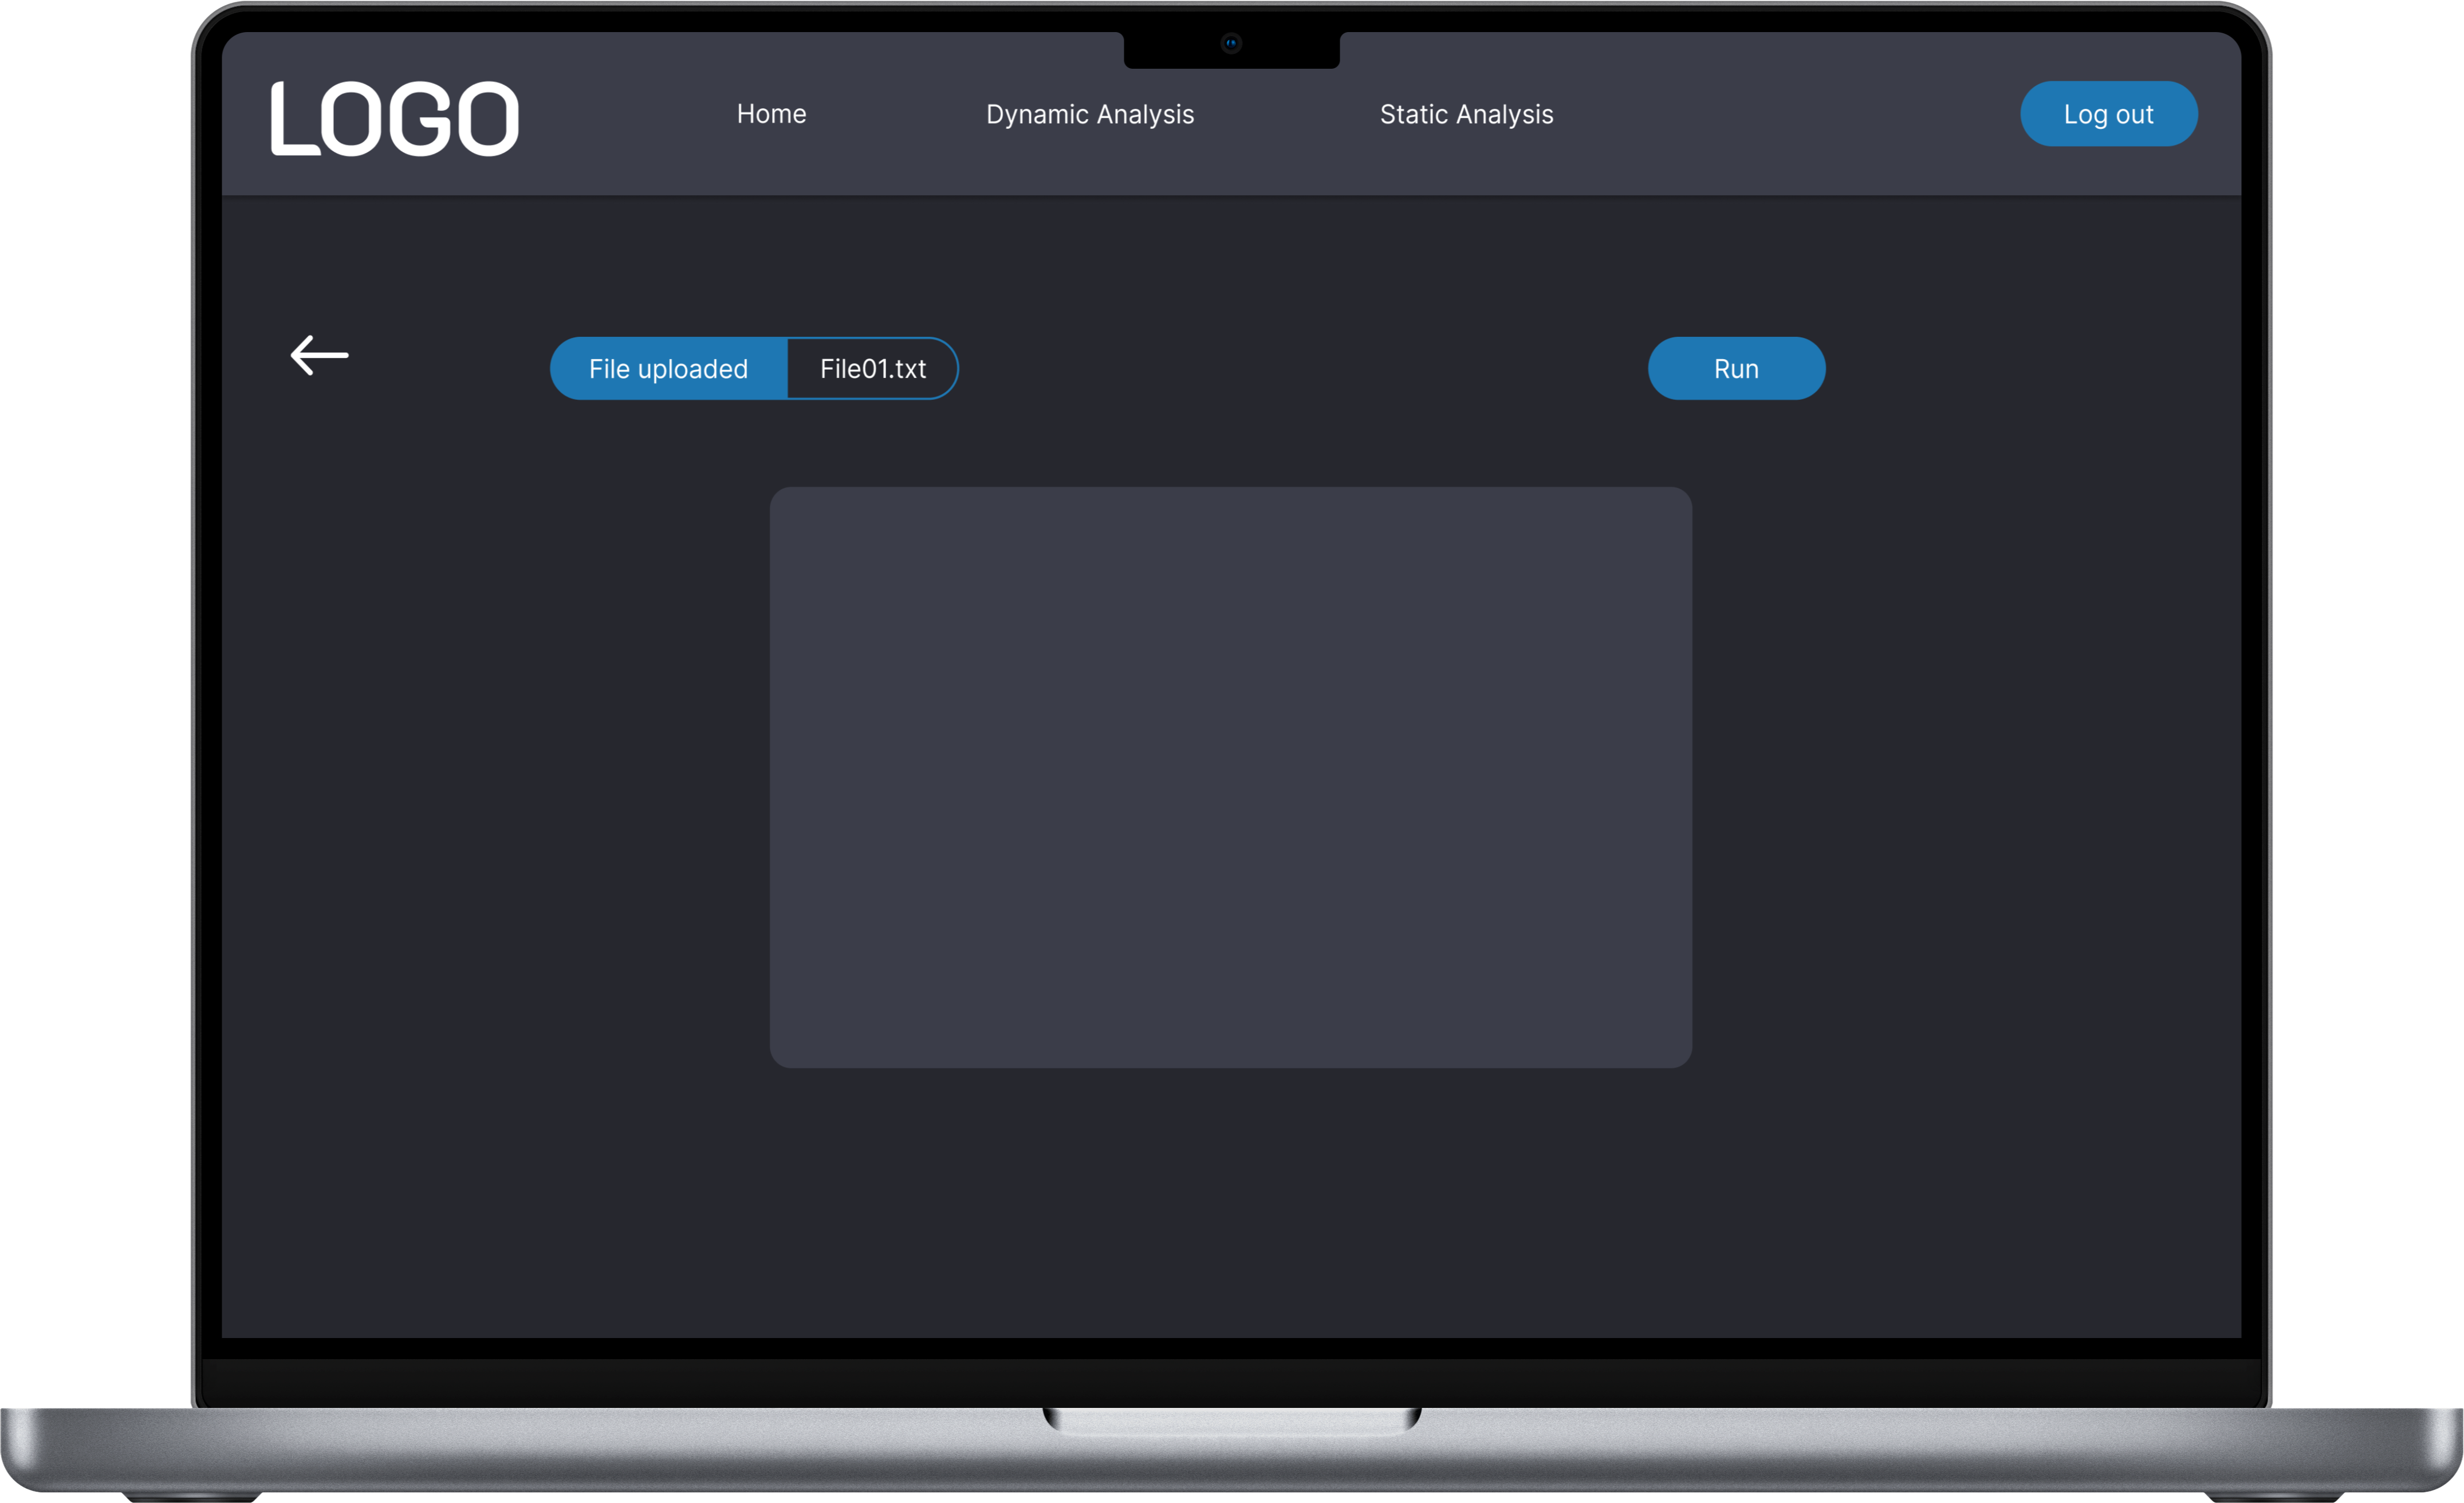Select the Home nav link
This screenshot has width=2464, height=1503.
[x=771, y=114]
